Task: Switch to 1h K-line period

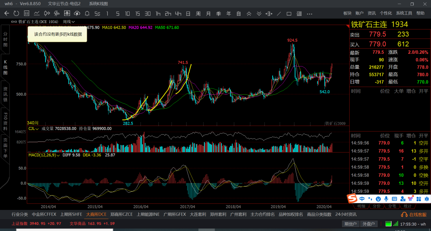Action: tap(158, 14)
